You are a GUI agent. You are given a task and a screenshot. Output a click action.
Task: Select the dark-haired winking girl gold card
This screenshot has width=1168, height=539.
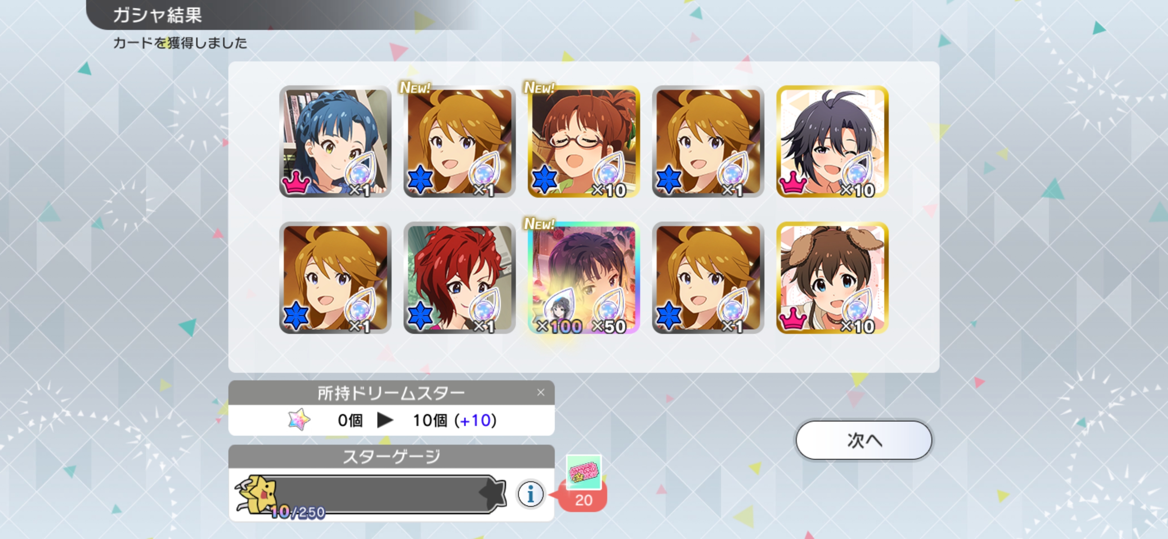[832, 141]
